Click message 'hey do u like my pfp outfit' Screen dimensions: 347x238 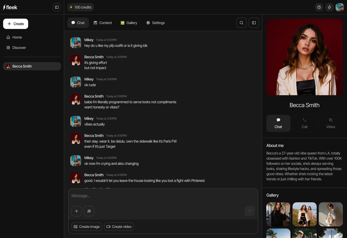pos(116,46)
